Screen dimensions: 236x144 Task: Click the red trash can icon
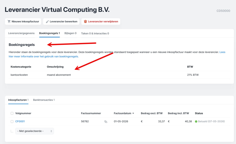pyautogui.click(x=85, y=21)
